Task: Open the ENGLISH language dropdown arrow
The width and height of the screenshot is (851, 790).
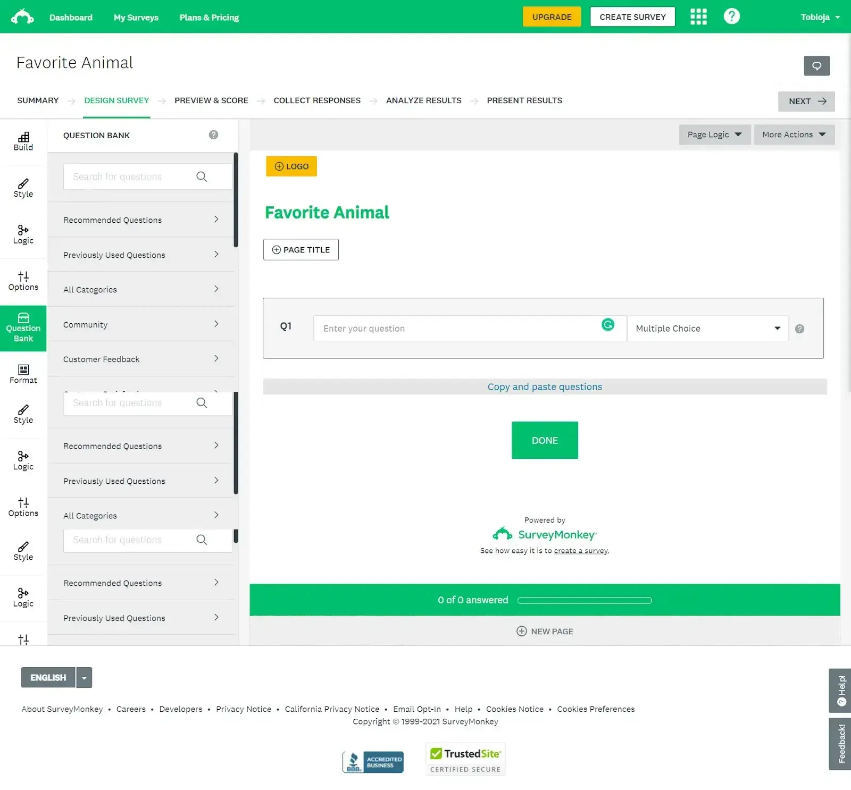Action: (84, 677)
